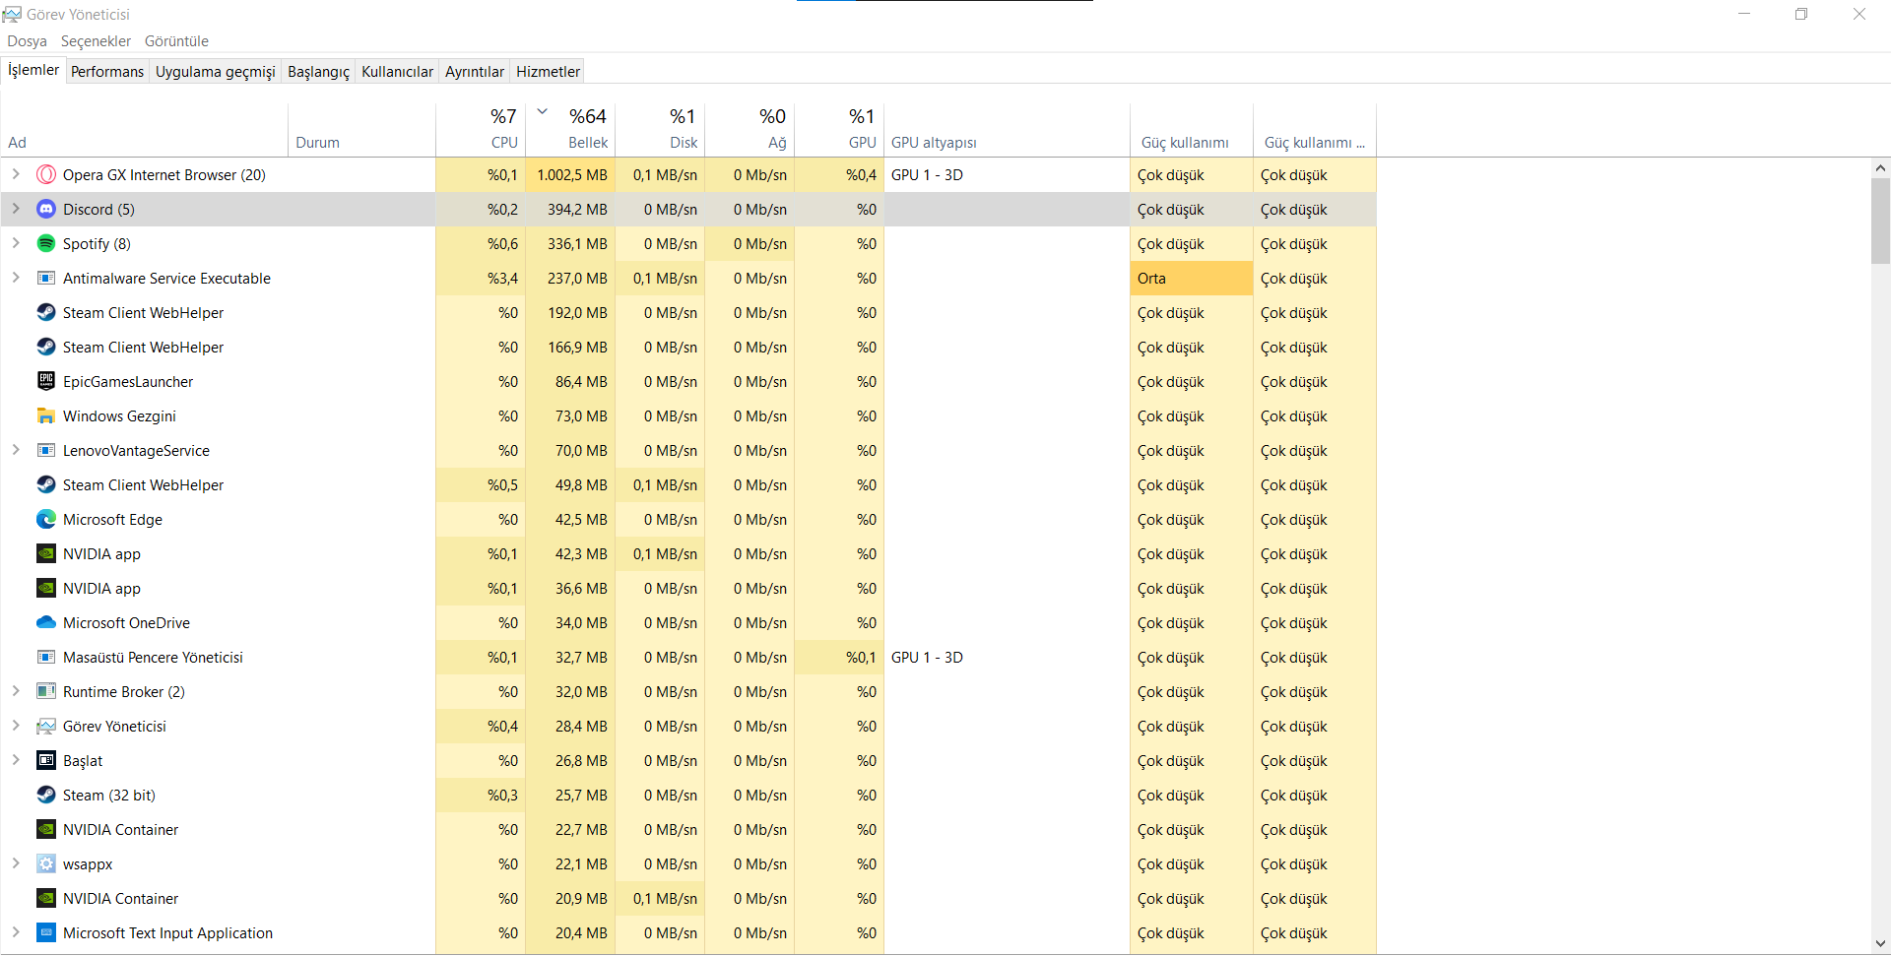Expand the Discord process group
Viewport: 1891px width, 957px height.
pyautogui.click(x=16, y=210)
